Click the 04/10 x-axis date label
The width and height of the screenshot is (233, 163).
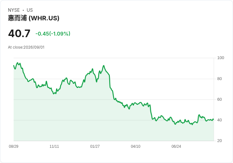coord(135,146)
